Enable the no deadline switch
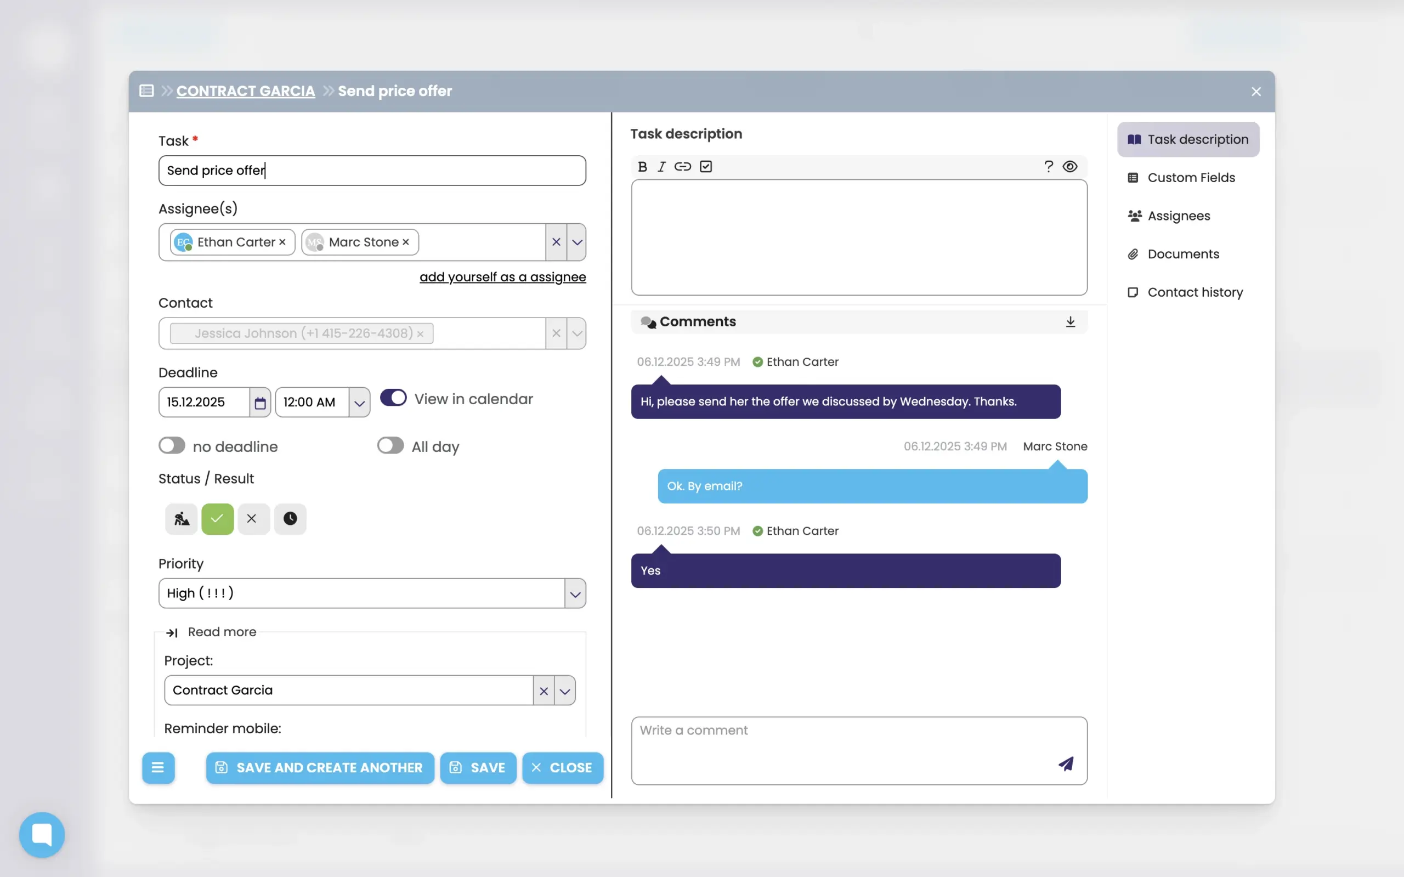The height and width of the screenshot is (877, 1404). coord(172,445)
